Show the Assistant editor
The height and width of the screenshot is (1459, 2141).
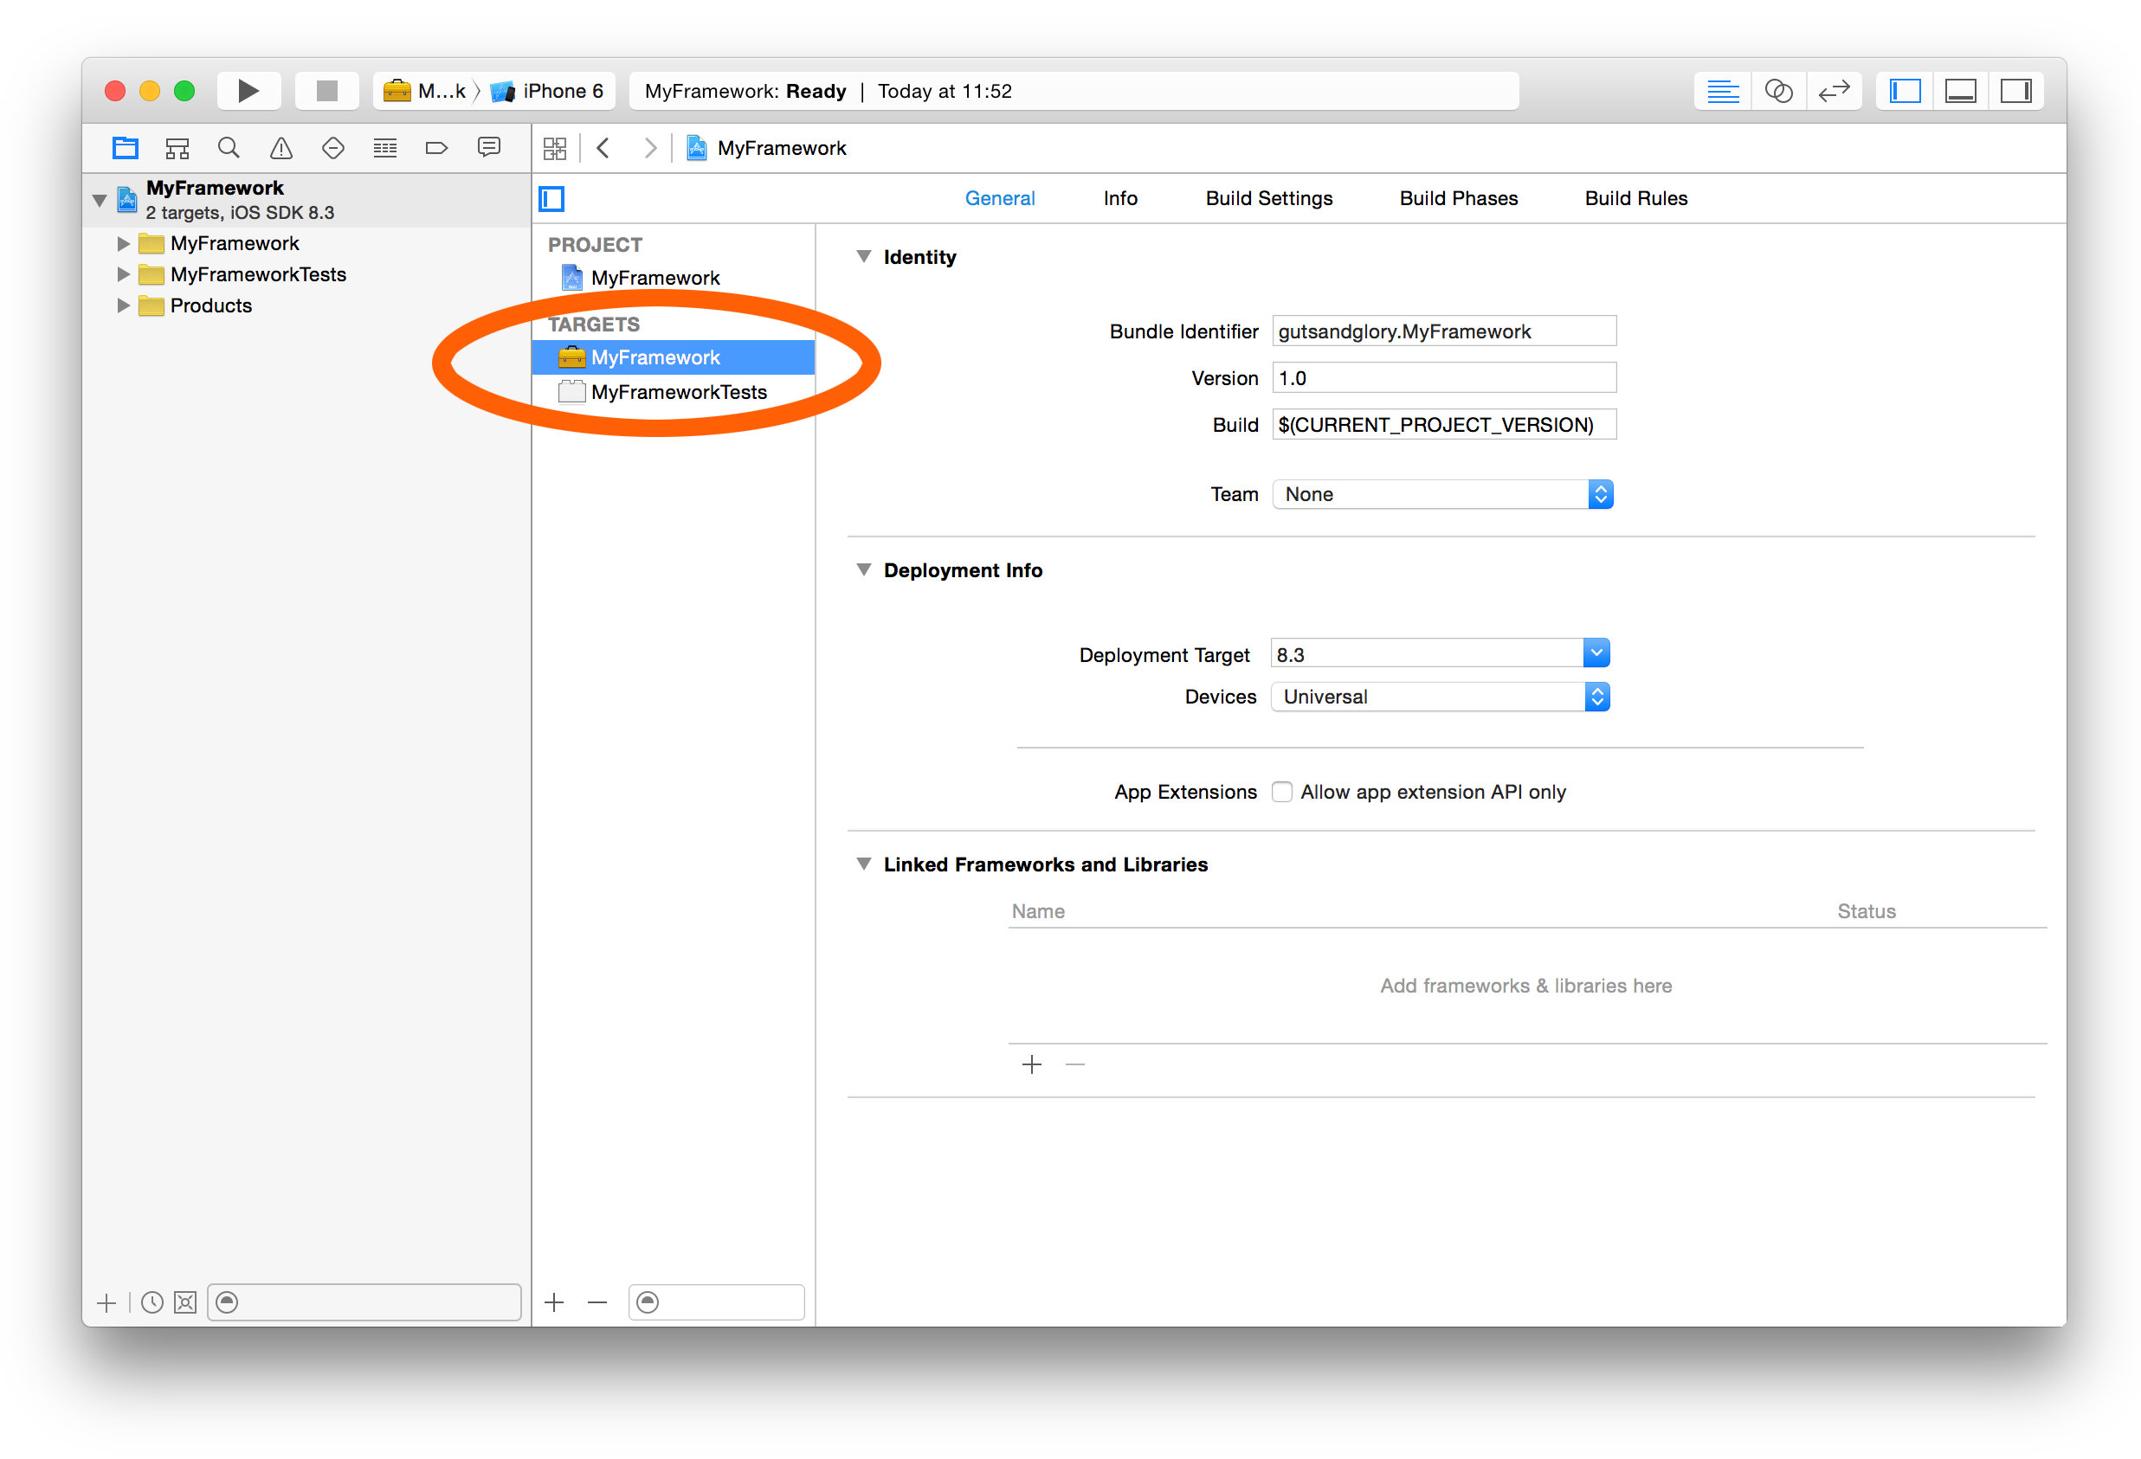tap(1778, 90)
